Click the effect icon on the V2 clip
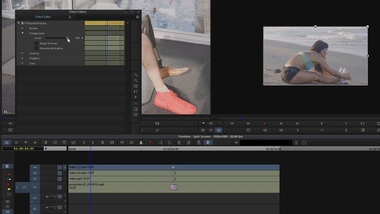This screenshot has width=380, height=214. pyautogui.click(x=173, y=179)
